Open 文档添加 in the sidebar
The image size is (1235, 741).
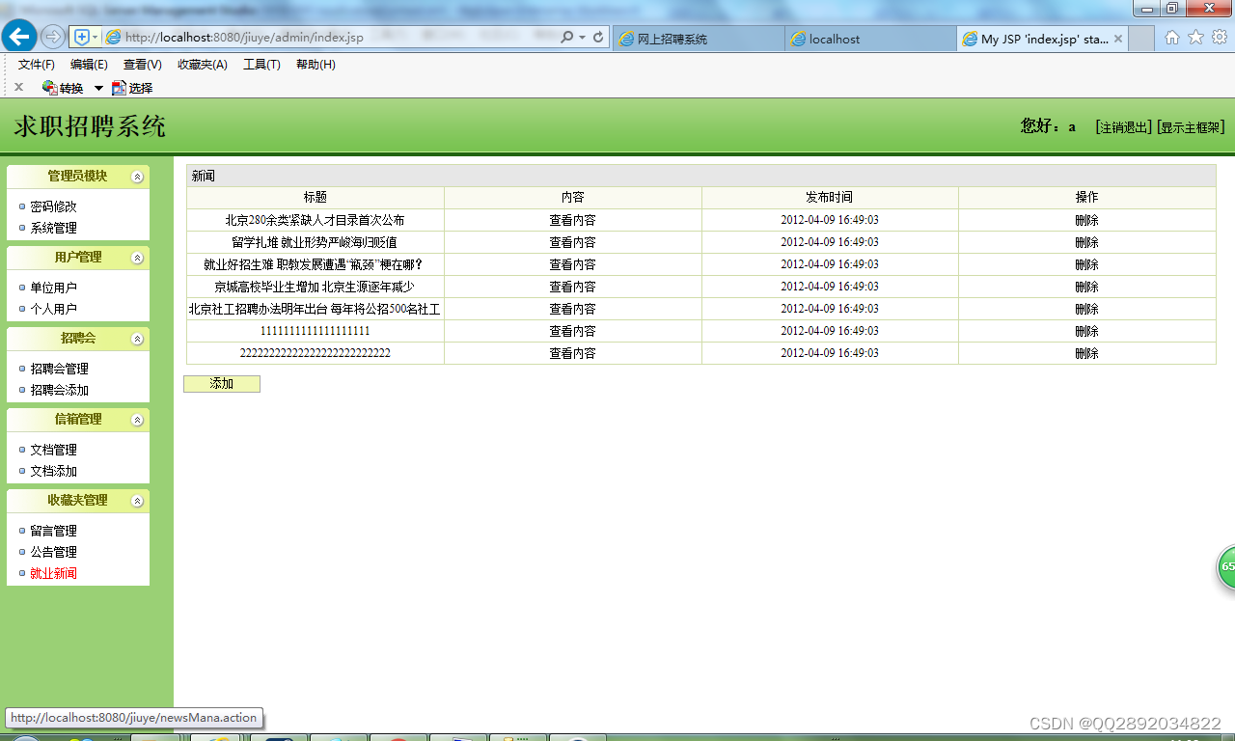(53, 471)
